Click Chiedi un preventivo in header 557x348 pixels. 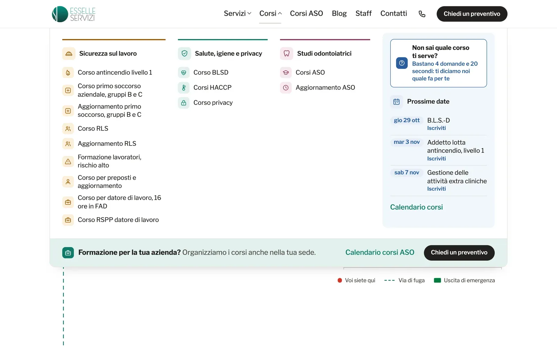pyautogui.click(x=472, y=14)
